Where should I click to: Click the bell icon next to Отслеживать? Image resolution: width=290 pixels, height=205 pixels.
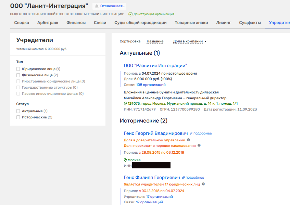click(97, 6)
